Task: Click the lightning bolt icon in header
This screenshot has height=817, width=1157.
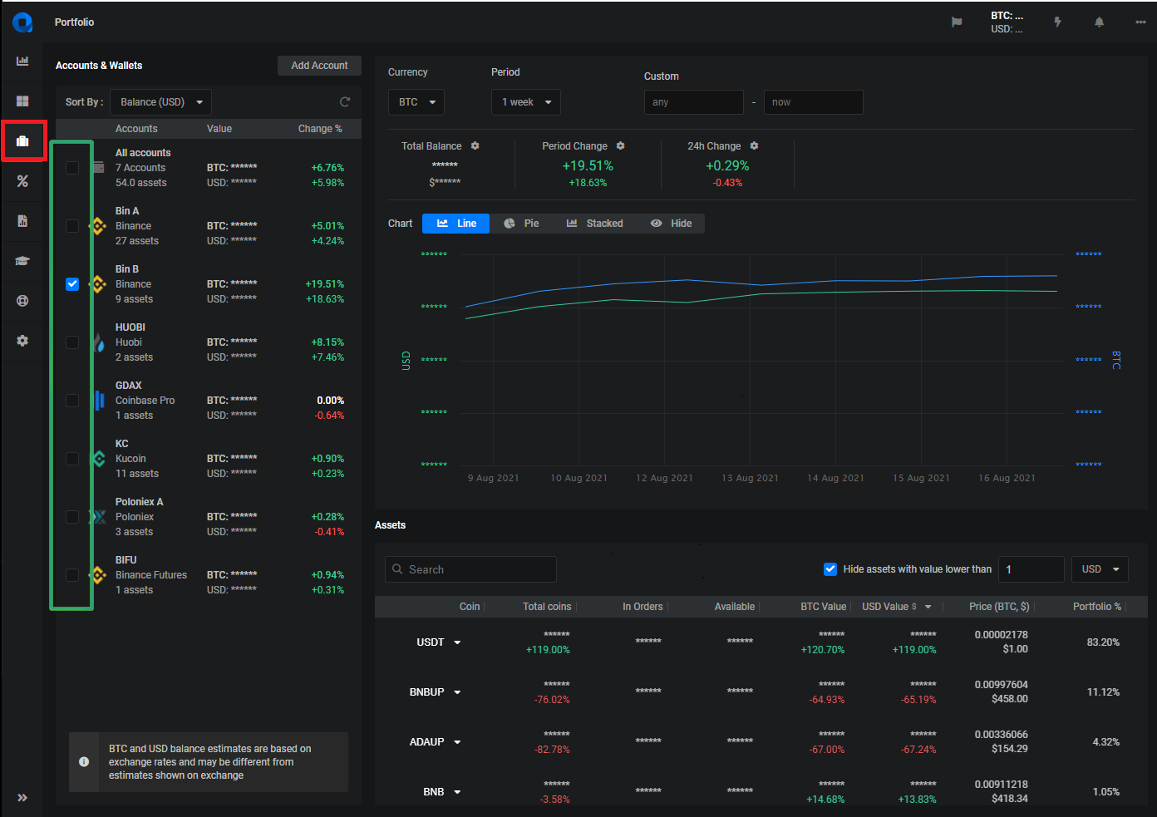Action: point(1057,22)
